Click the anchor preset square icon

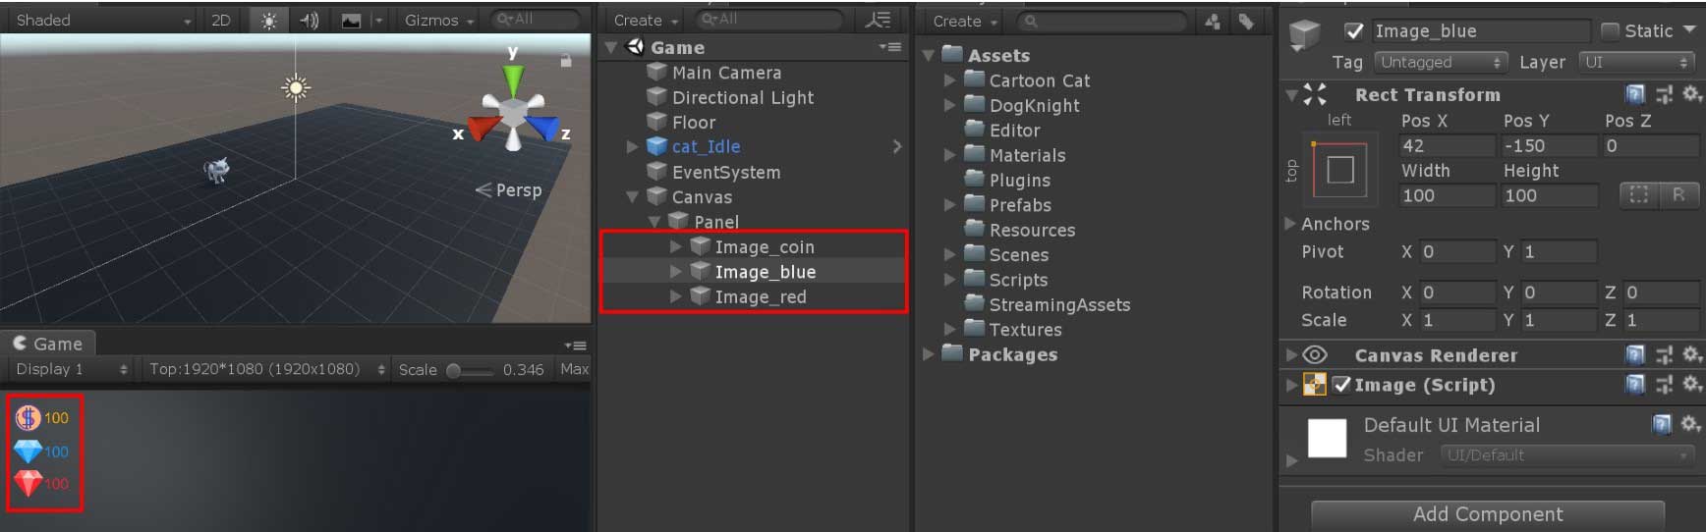click(1339, 170)
